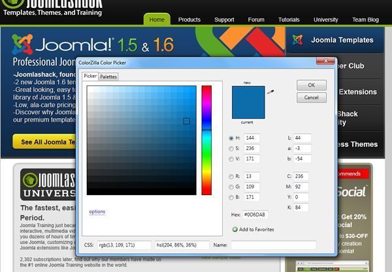
Task: Switch to the Picker tab
Action: (x=90, y=76)
